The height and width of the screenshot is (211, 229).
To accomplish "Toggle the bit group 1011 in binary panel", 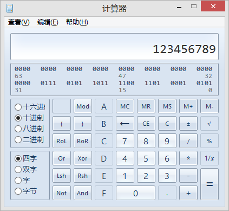I will 100,83.
